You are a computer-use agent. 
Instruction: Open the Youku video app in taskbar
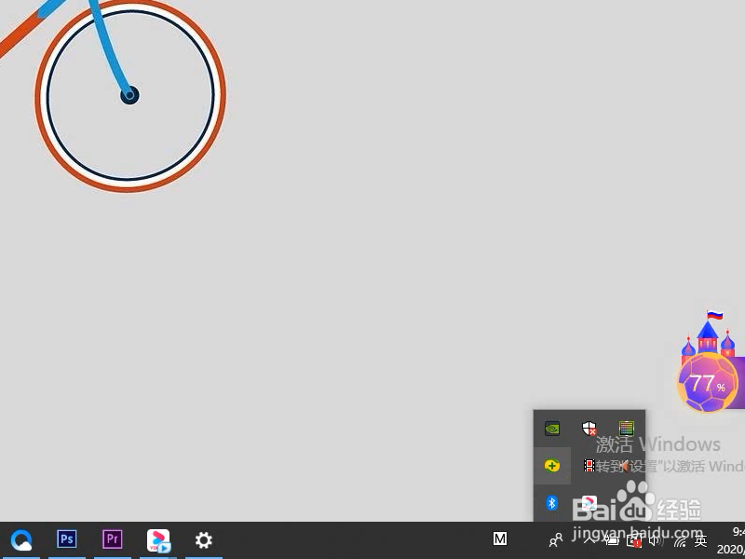158,541
